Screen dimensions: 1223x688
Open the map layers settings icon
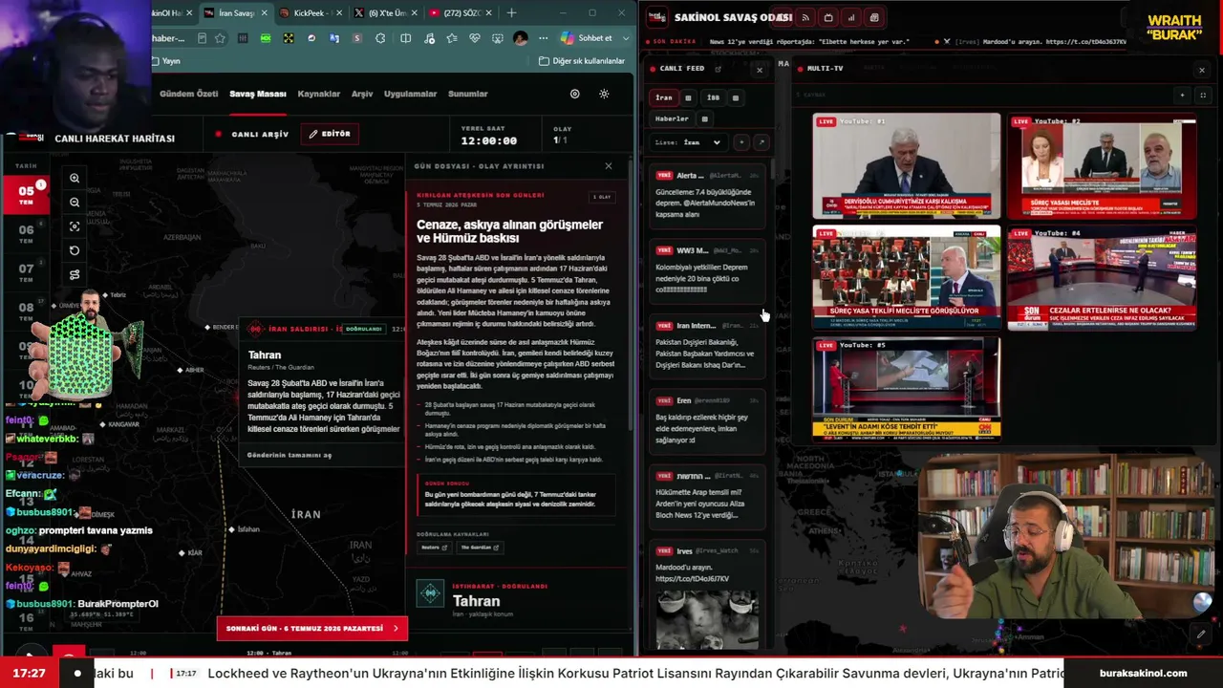coord(75,275)
